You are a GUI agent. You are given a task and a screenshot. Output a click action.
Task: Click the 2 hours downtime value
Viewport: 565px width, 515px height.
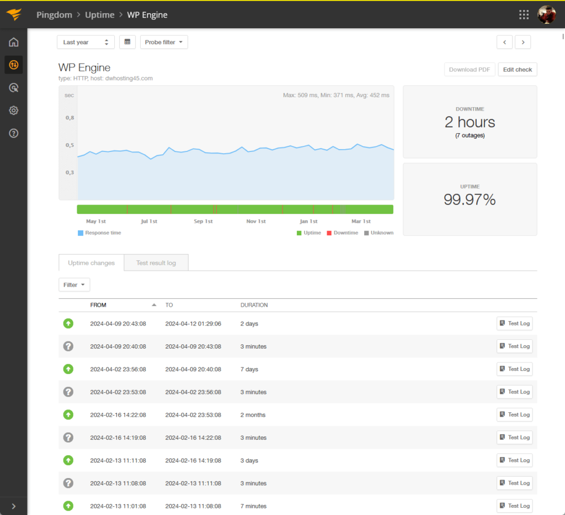(x=470, y=122)
